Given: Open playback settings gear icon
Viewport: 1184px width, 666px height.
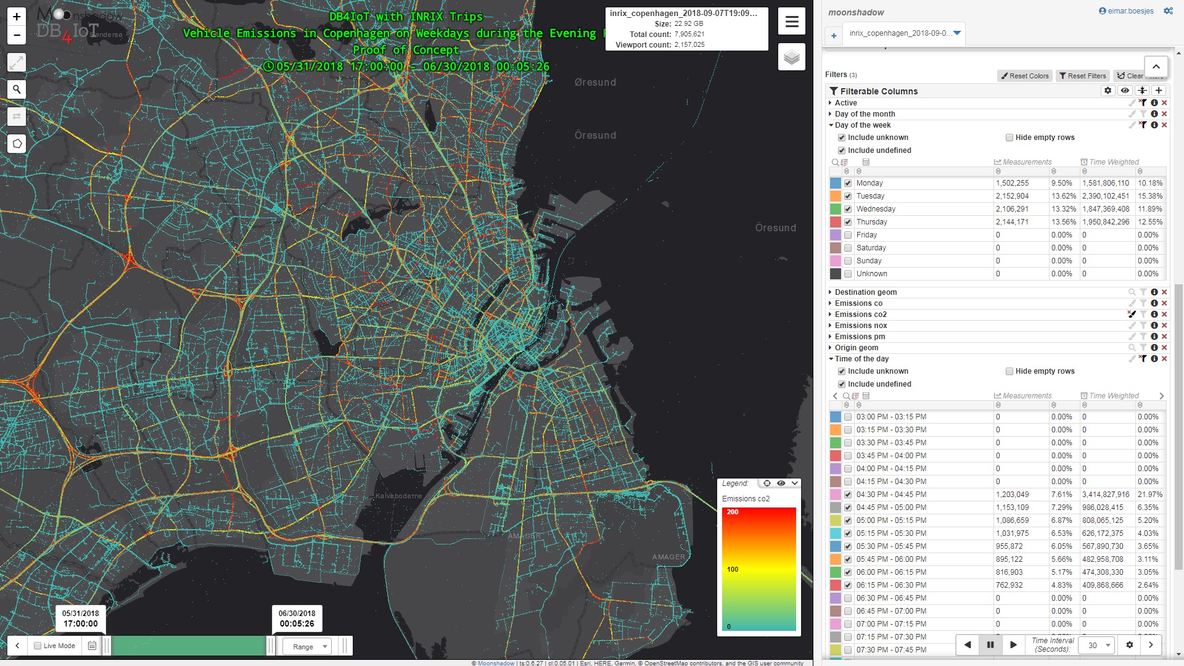Looking at the screenshot, I should click(1130, 645).
